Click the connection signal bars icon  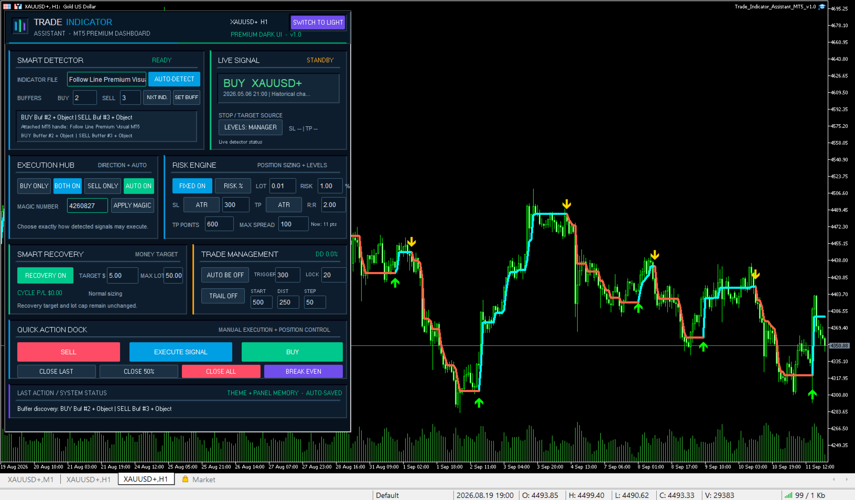click(788, 495)
